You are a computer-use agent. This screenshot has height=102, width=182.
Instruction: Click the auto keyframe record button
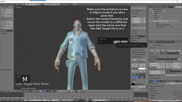pyautogui.click(x=87, y=100)
